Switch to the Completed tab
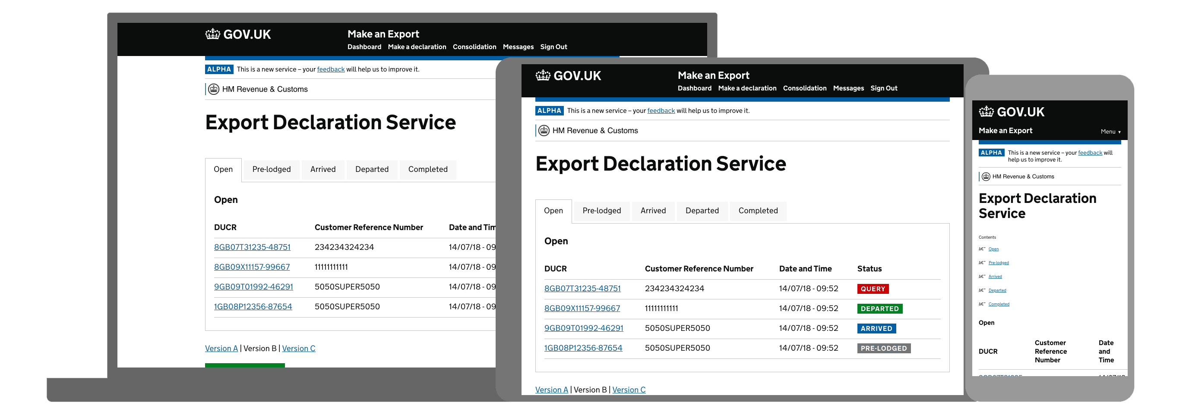The height and width of the screenshot is (408, 1192). coord(758,210)
